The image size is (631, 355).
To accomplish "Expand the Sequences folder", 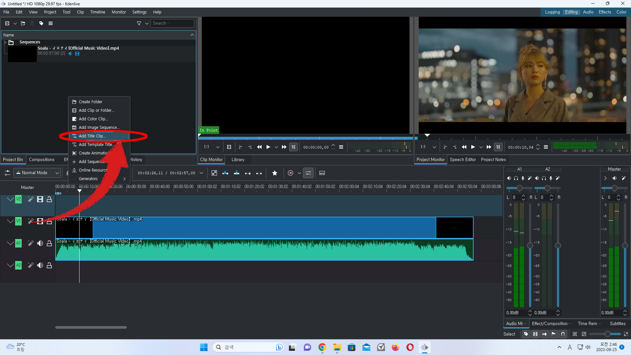I will [5, 42].
